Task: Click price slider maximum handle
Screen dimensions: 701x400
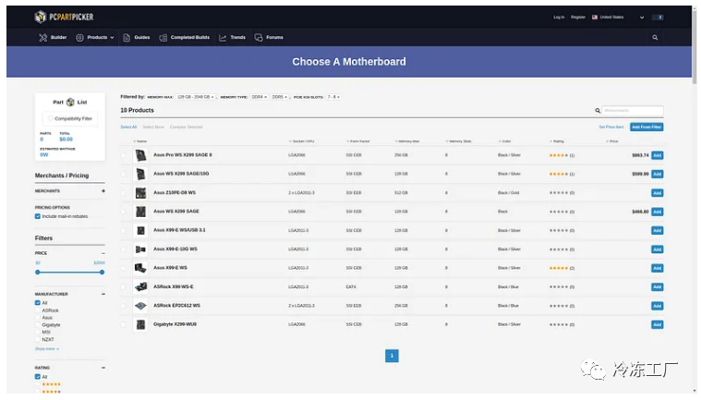Action: coord(102,273)
